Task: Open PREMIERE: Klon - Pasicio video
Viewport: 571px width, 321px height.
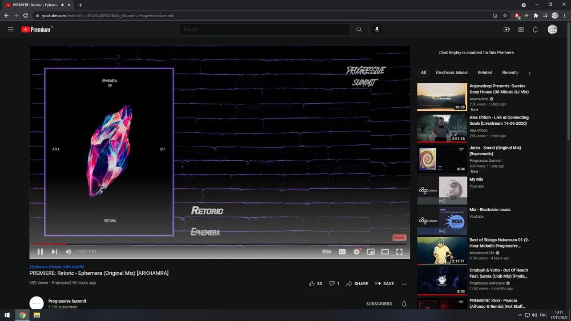Action: tap(497, 303)
